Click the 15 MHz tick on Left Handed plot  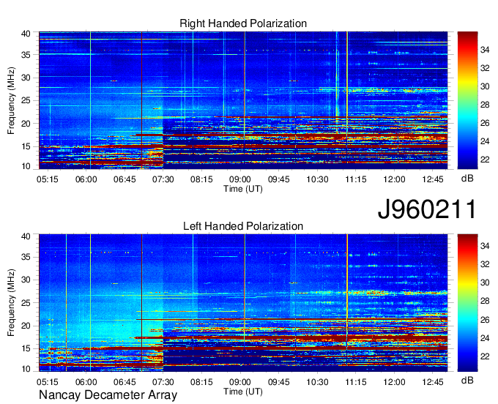(26, 349)
